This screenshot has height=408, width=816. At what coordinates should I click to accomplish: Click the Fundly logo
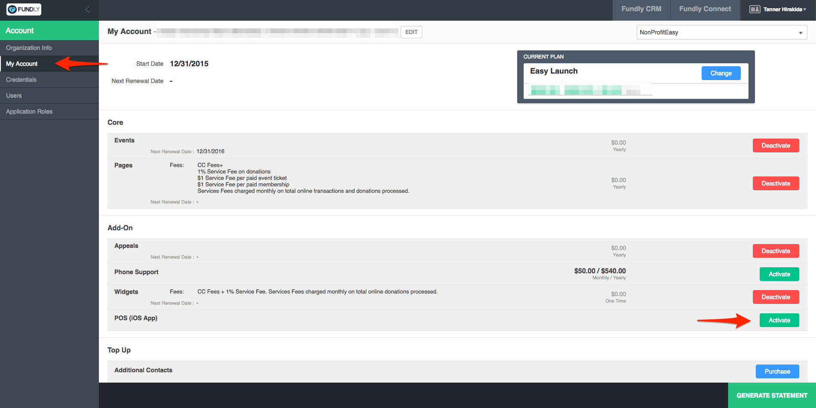(x=24, y=9)
